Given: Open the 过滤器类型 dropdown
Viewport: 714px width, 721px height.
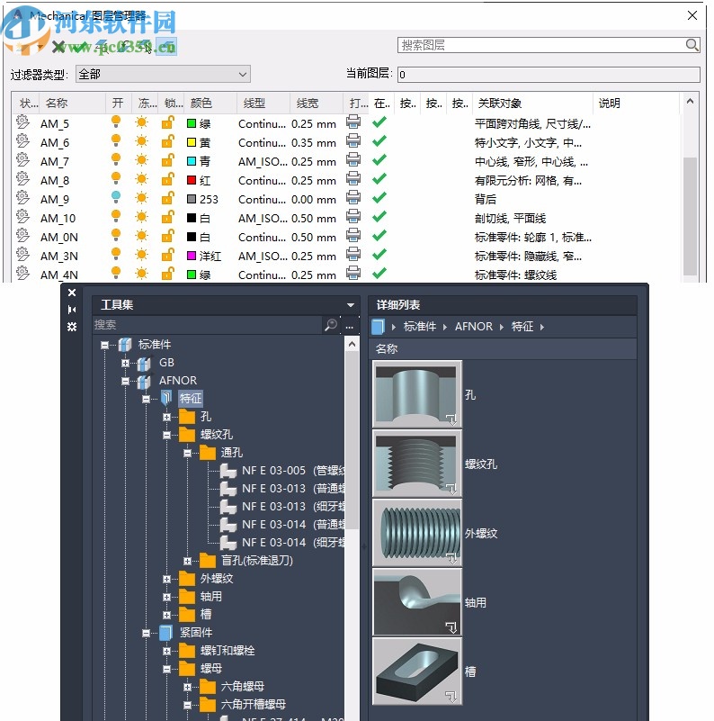Looking at the screenshot, I should [x=163, y=74].
